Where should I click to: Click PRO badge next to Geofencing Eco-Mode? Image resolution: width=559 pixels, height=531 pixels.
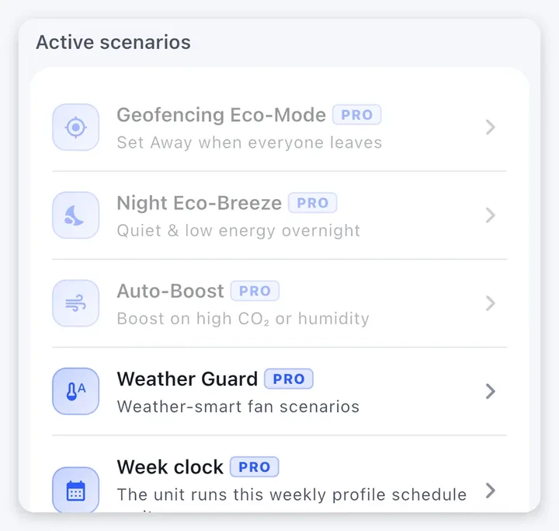pos(357,115)
